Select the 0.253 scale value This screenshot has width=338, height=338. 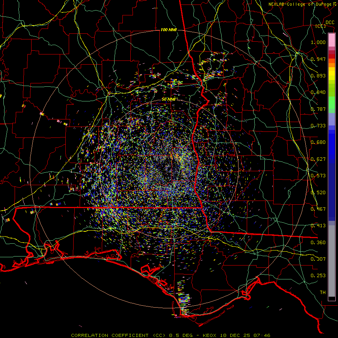point(318,276)
